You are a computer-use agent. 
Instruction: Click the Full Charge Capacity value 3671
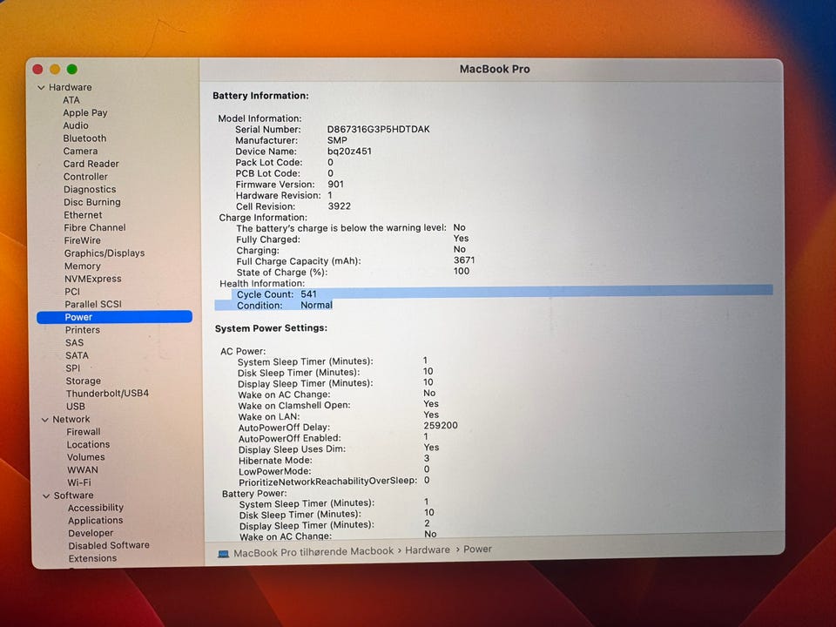click(x=464, y=260)
